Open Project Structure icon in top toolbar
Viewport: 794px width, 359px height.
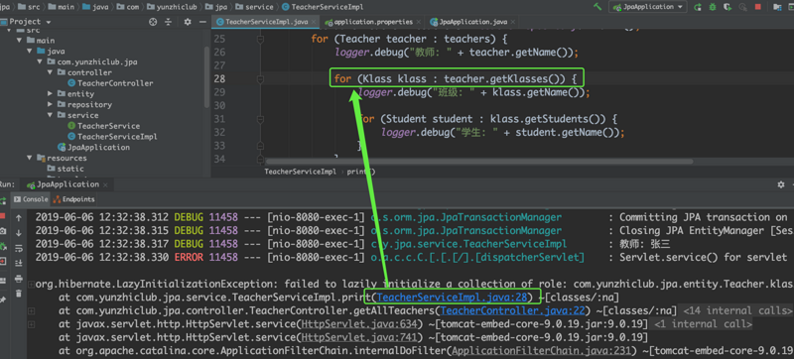click(x=778, y=7)
